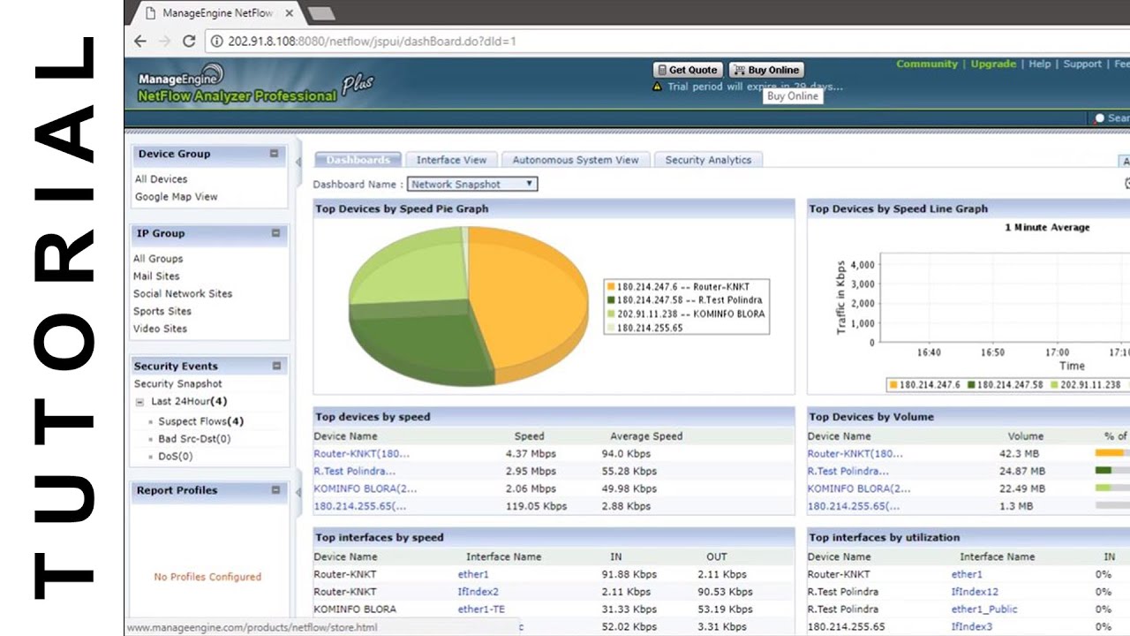Reload the page with refresh icon
This screenshot has width=1130, height=636.
188,41
